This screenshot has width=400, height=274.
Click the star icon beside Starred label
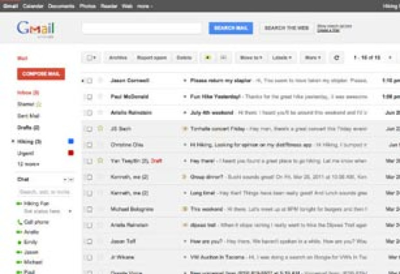39,104
